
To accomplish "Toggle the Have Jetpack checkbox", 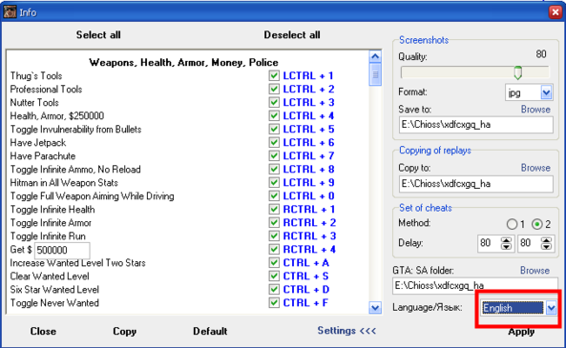I will [x=274, y=142].
